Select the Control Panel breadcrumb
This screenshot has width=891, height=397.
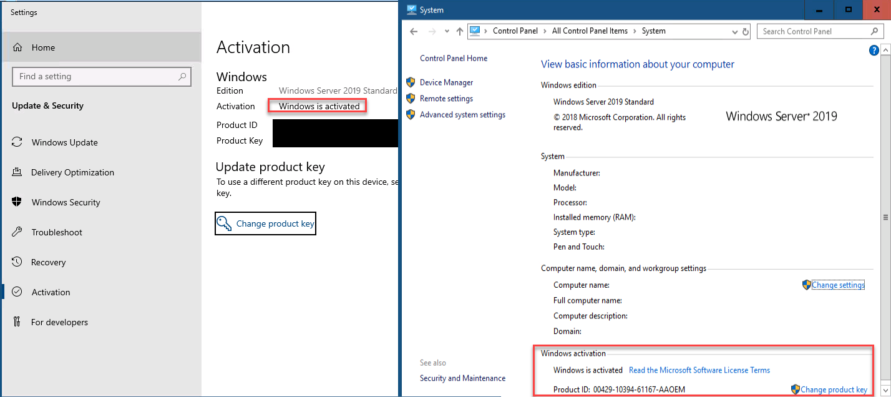(x=515, y=31)
